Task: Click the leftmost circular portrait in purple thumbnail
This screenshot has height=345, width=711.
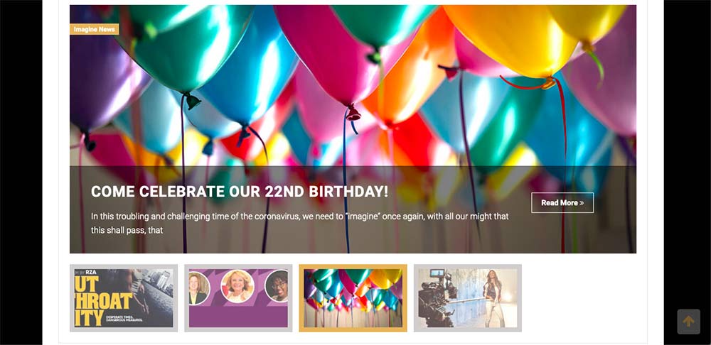Action: pos(198,288)
